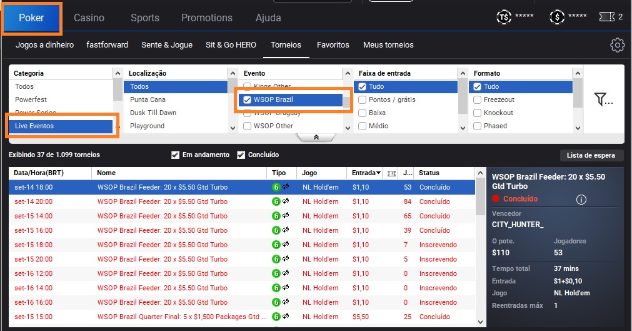Check the WSOP Other event checkbox

[247, 126]
